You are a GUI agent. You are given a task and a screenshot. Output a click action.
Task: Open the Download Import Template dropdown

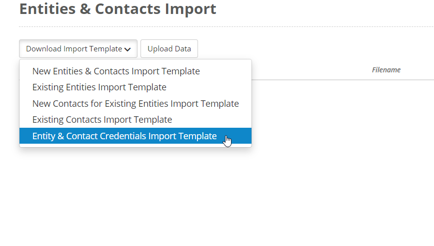click(x=78, y=49)
